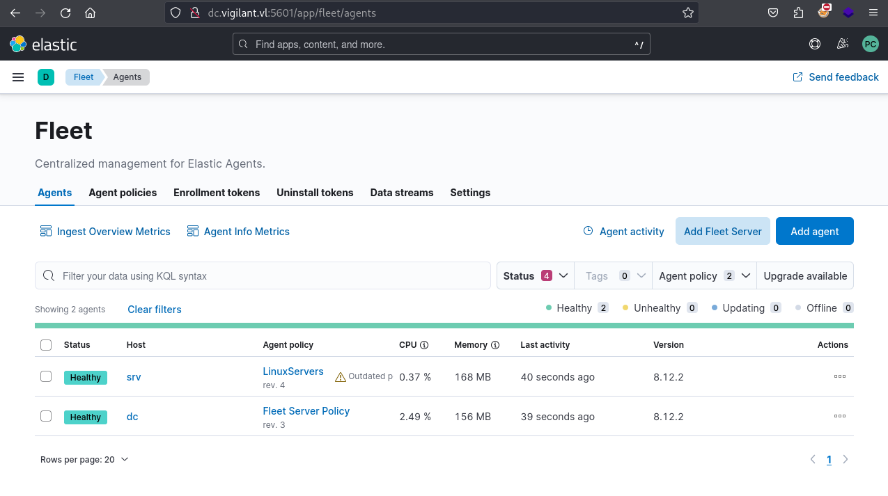Open actions menu for dc agent
The height and width of the screenshot is (496, 888).
point(840,416)
